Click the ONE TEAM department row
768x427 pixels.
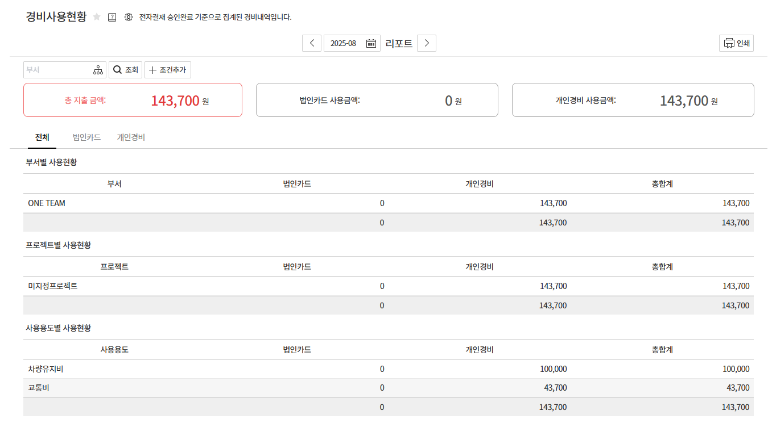click(47, 203)
